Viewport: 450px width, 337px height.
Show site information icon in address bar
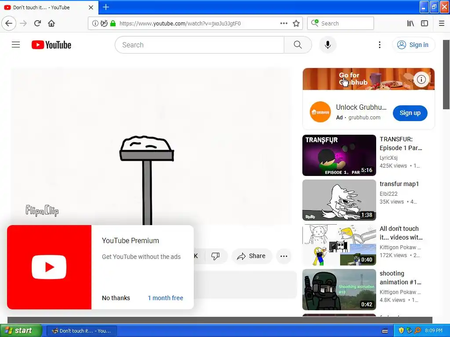click(95, 24)
